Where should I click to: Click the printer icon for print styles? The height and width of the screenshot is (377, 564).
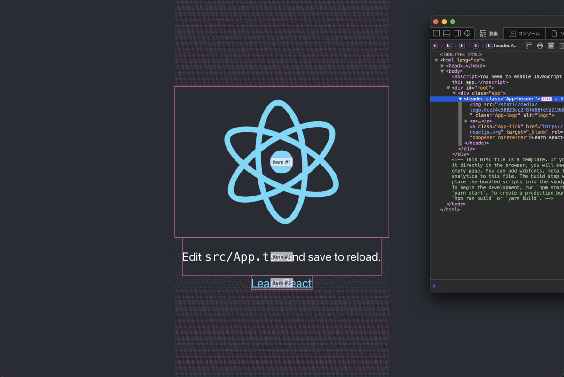pos(540,45)
